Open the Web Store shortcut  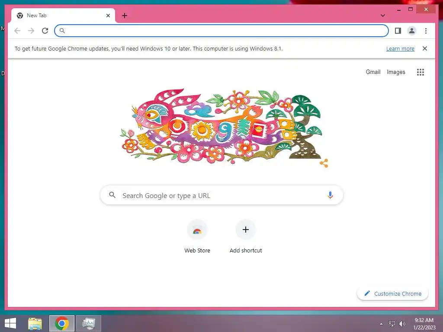[x=197, y=237]
